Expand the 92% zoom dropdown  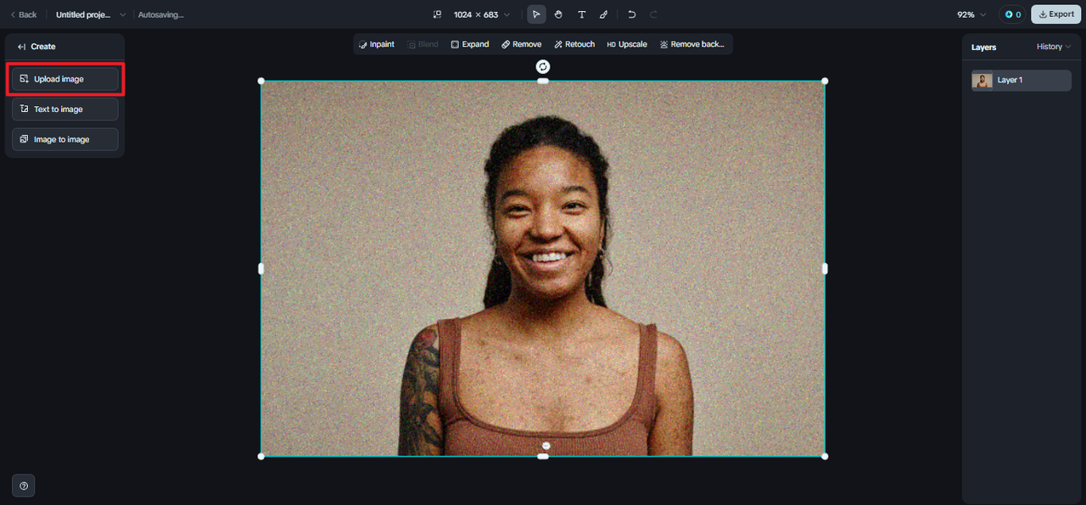coord(971,14)
